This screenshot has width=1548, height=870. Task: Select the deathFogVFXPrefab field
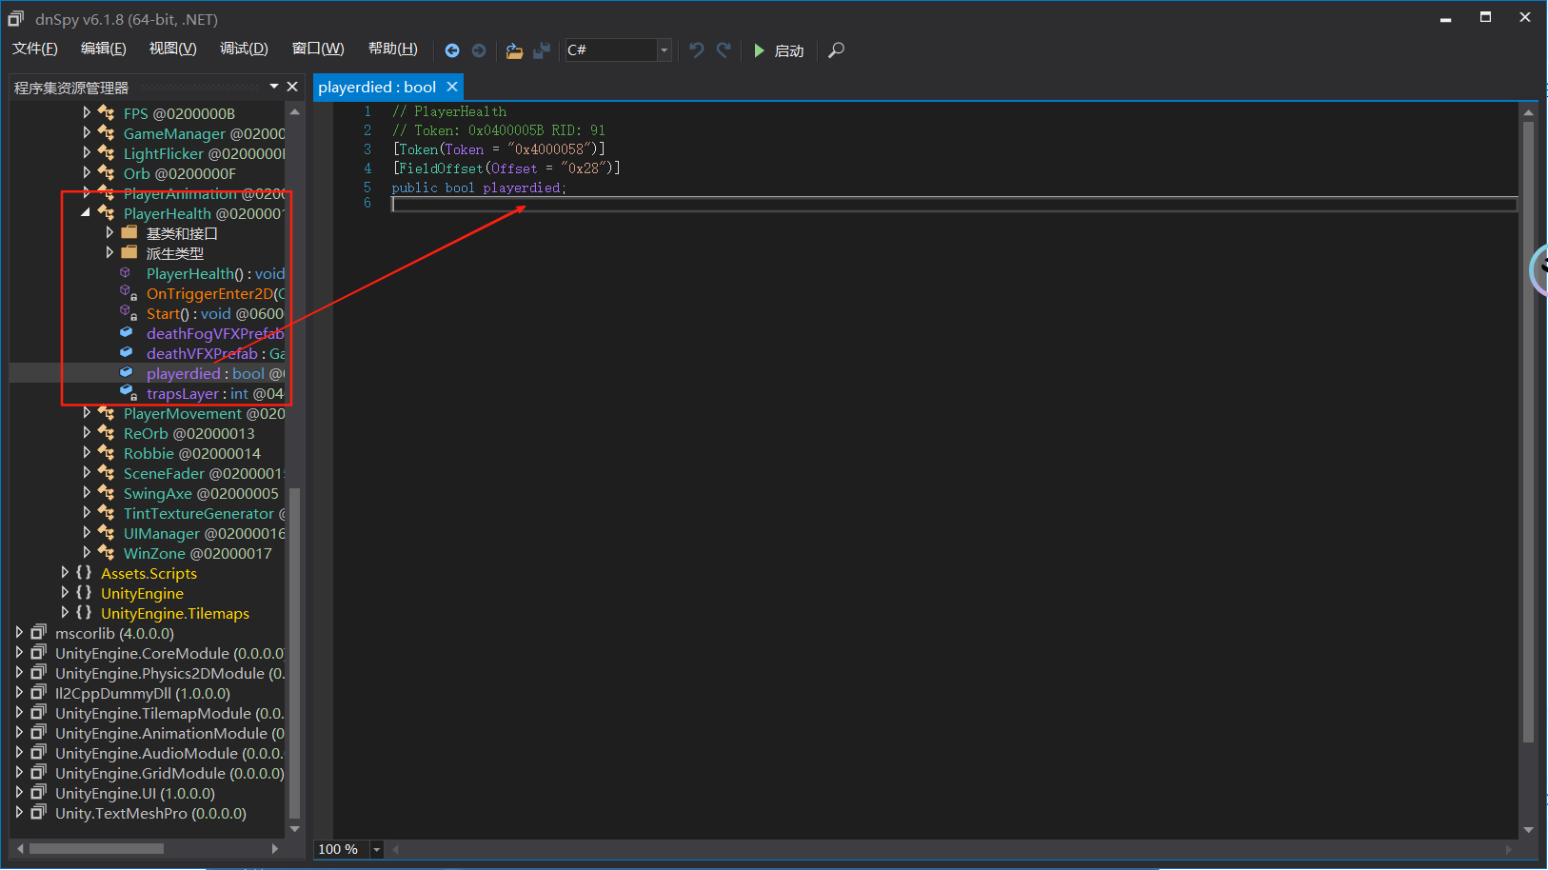pos(215,333)
